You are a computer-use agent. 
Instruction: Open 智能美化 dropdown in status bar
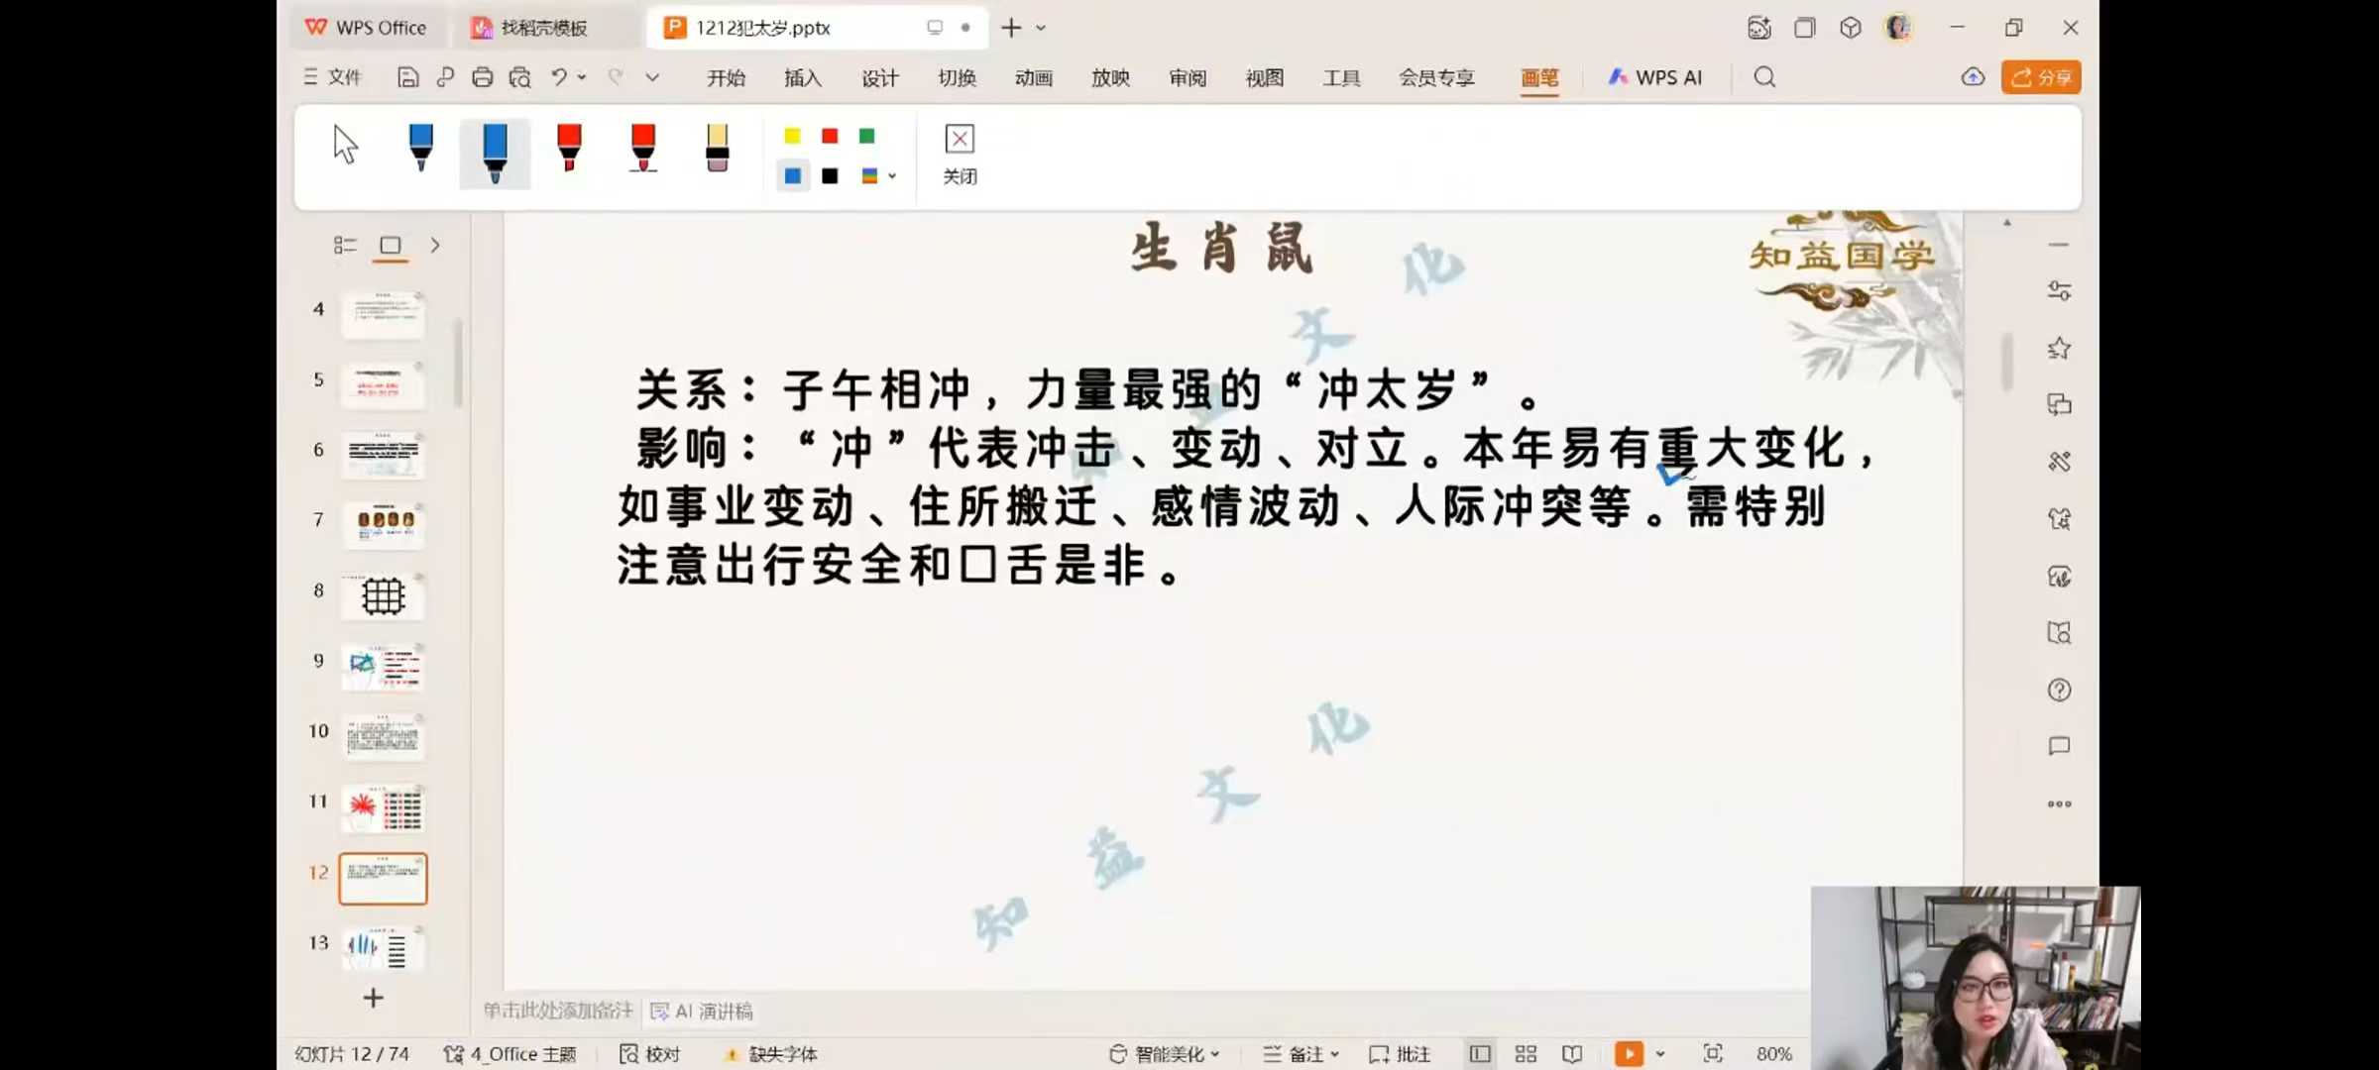click(x=1164, y=1054)
